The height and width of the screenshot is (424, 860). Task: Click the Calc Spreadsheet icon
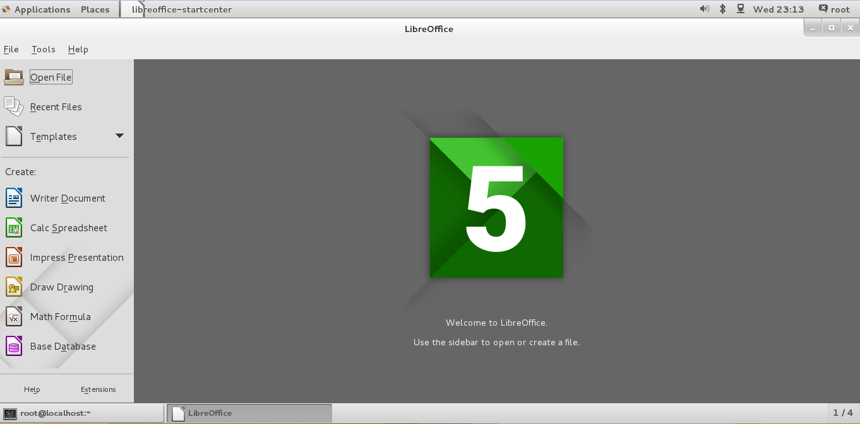[x=14, y=227]
